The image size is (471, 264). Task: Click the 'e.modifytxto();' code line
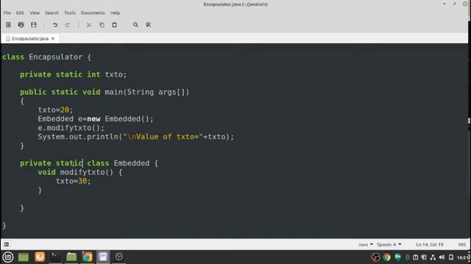(71, 128)
